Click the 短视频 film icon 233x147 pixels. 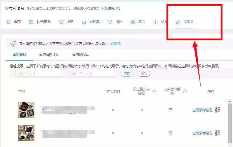(x=84, y=22)
